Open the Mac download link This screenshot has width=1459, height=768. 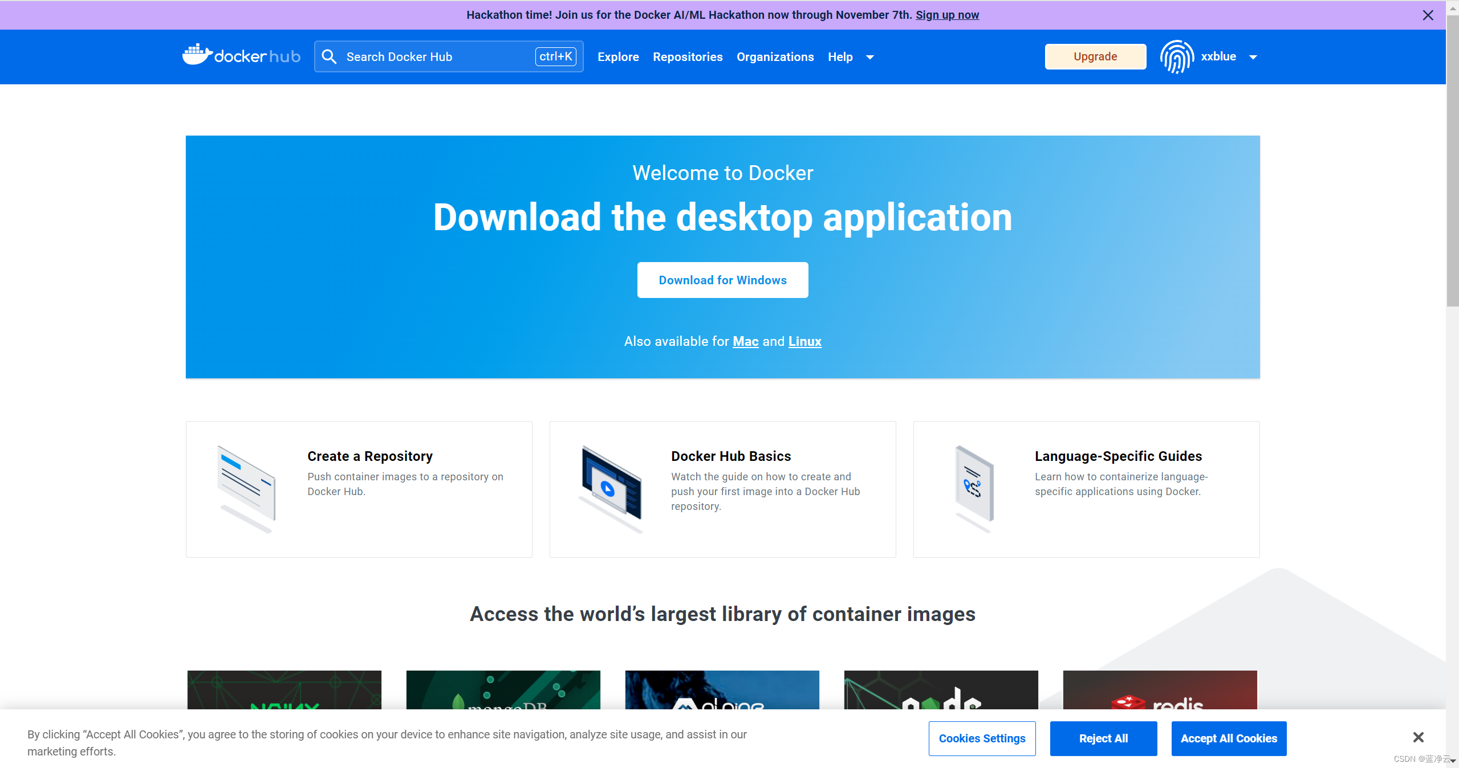point(745,341)
